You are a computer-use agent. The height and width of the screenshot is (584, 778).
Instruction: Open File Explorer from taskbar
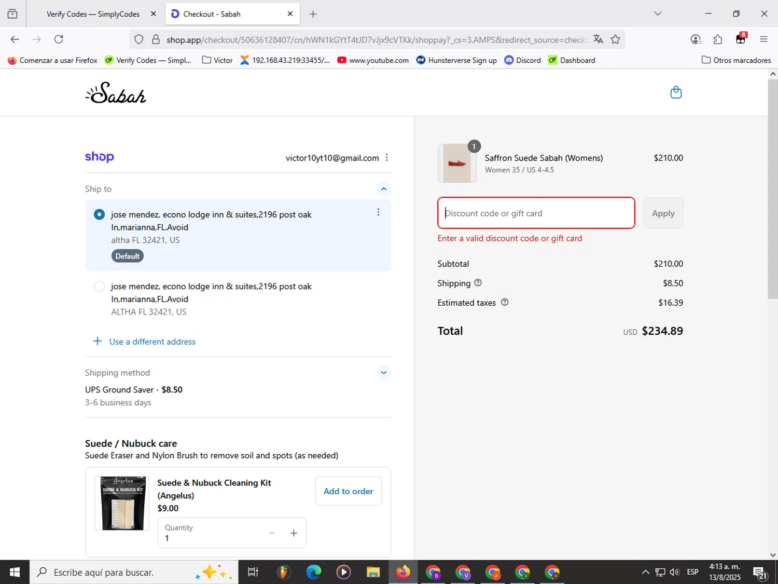373,572
